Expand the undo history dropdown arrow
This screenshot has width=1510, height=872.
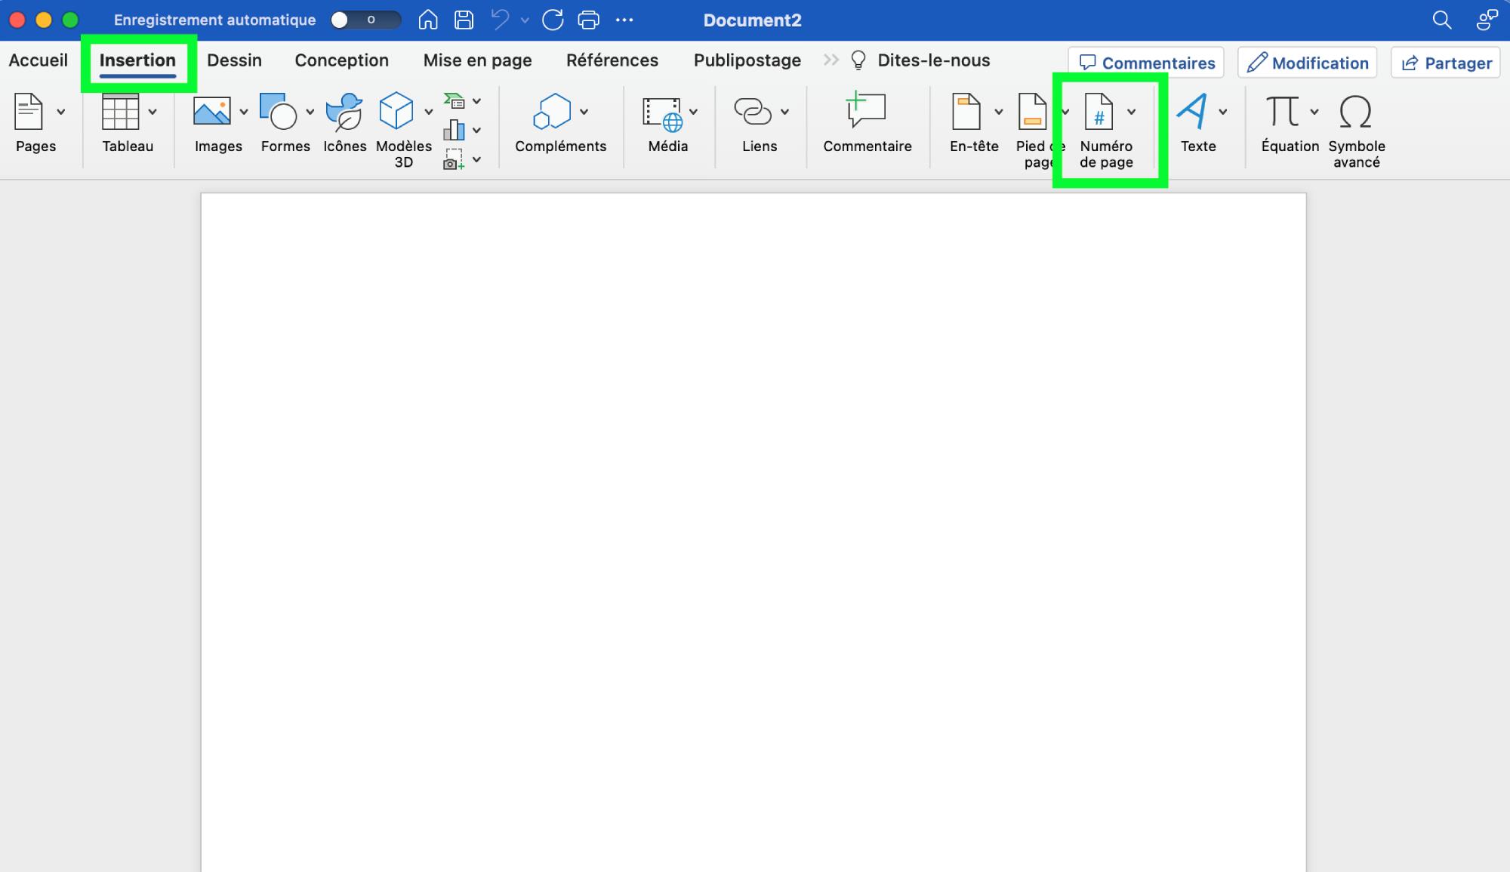coord(525,20)
